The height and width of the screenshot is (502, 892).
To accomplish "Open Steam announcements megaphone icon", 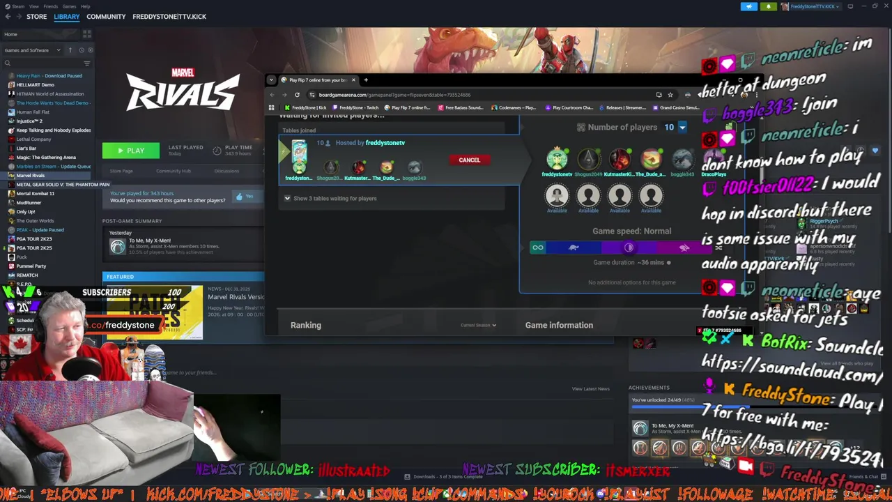I will pos(749,7).
